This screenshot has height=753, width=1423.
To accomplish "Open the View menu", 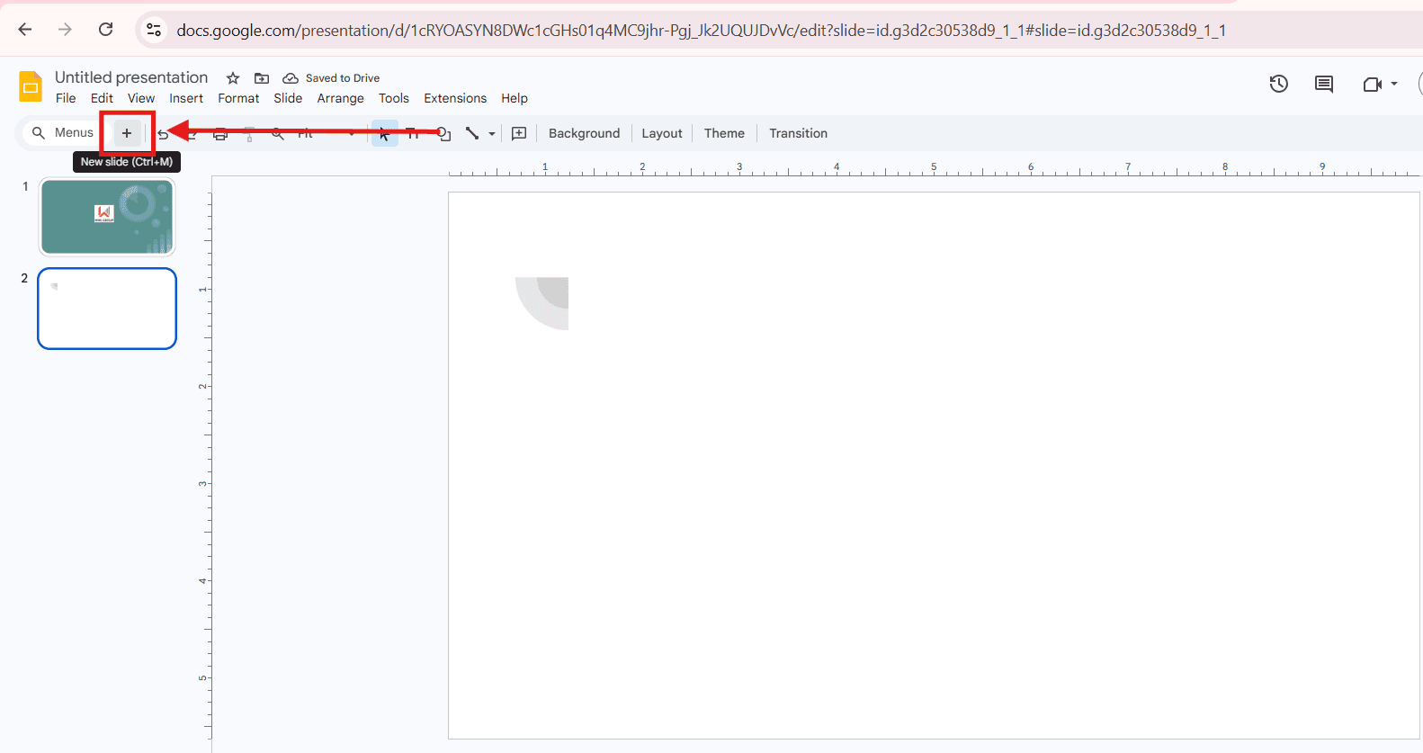I will pyautogui.click(x=141, y=98).
